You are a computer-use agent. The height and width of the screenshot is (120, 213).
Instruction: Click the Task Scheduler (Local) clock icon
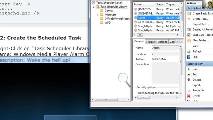pos(93,3)
